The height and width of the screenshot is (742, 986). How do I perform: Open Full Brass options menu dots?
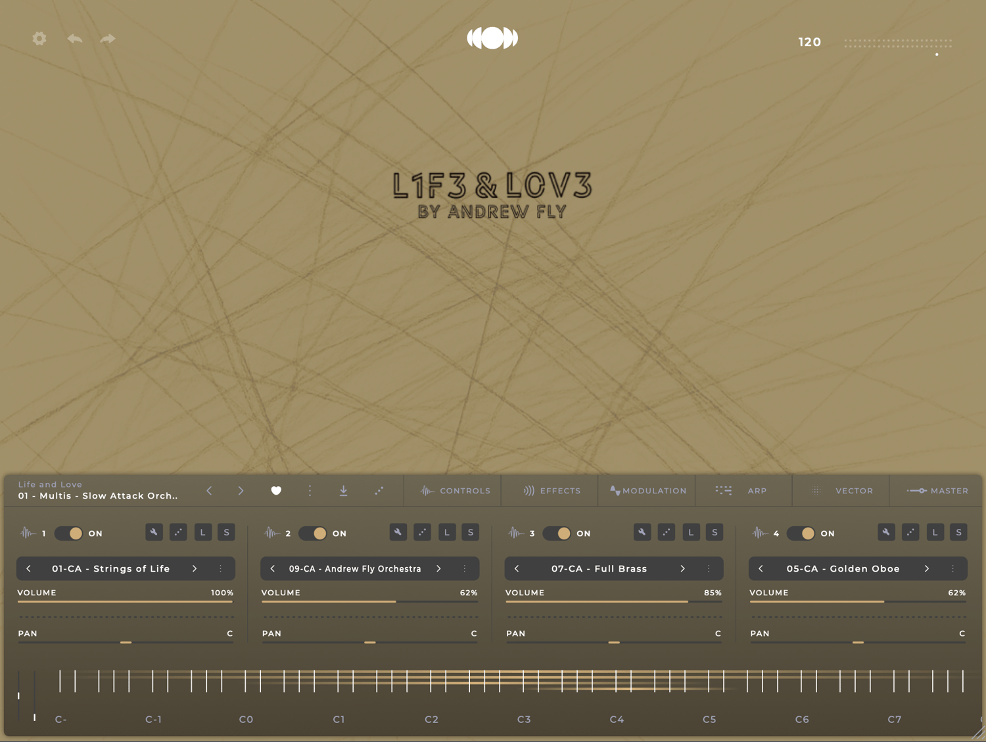709,568
